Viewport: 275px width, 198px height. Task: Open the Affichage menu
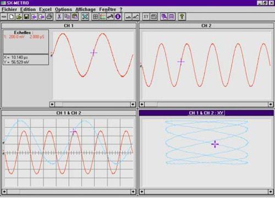click(x=86, y=9)
